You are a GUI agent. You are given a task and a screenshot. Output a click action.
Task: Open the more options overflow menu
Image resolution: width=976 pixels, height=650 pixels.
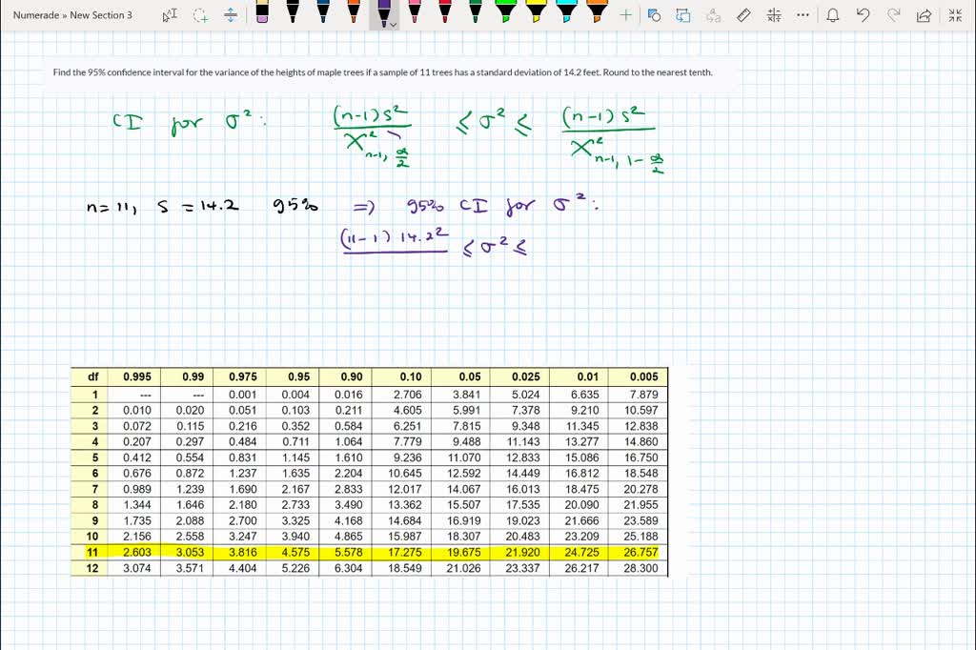coord(803,14)
